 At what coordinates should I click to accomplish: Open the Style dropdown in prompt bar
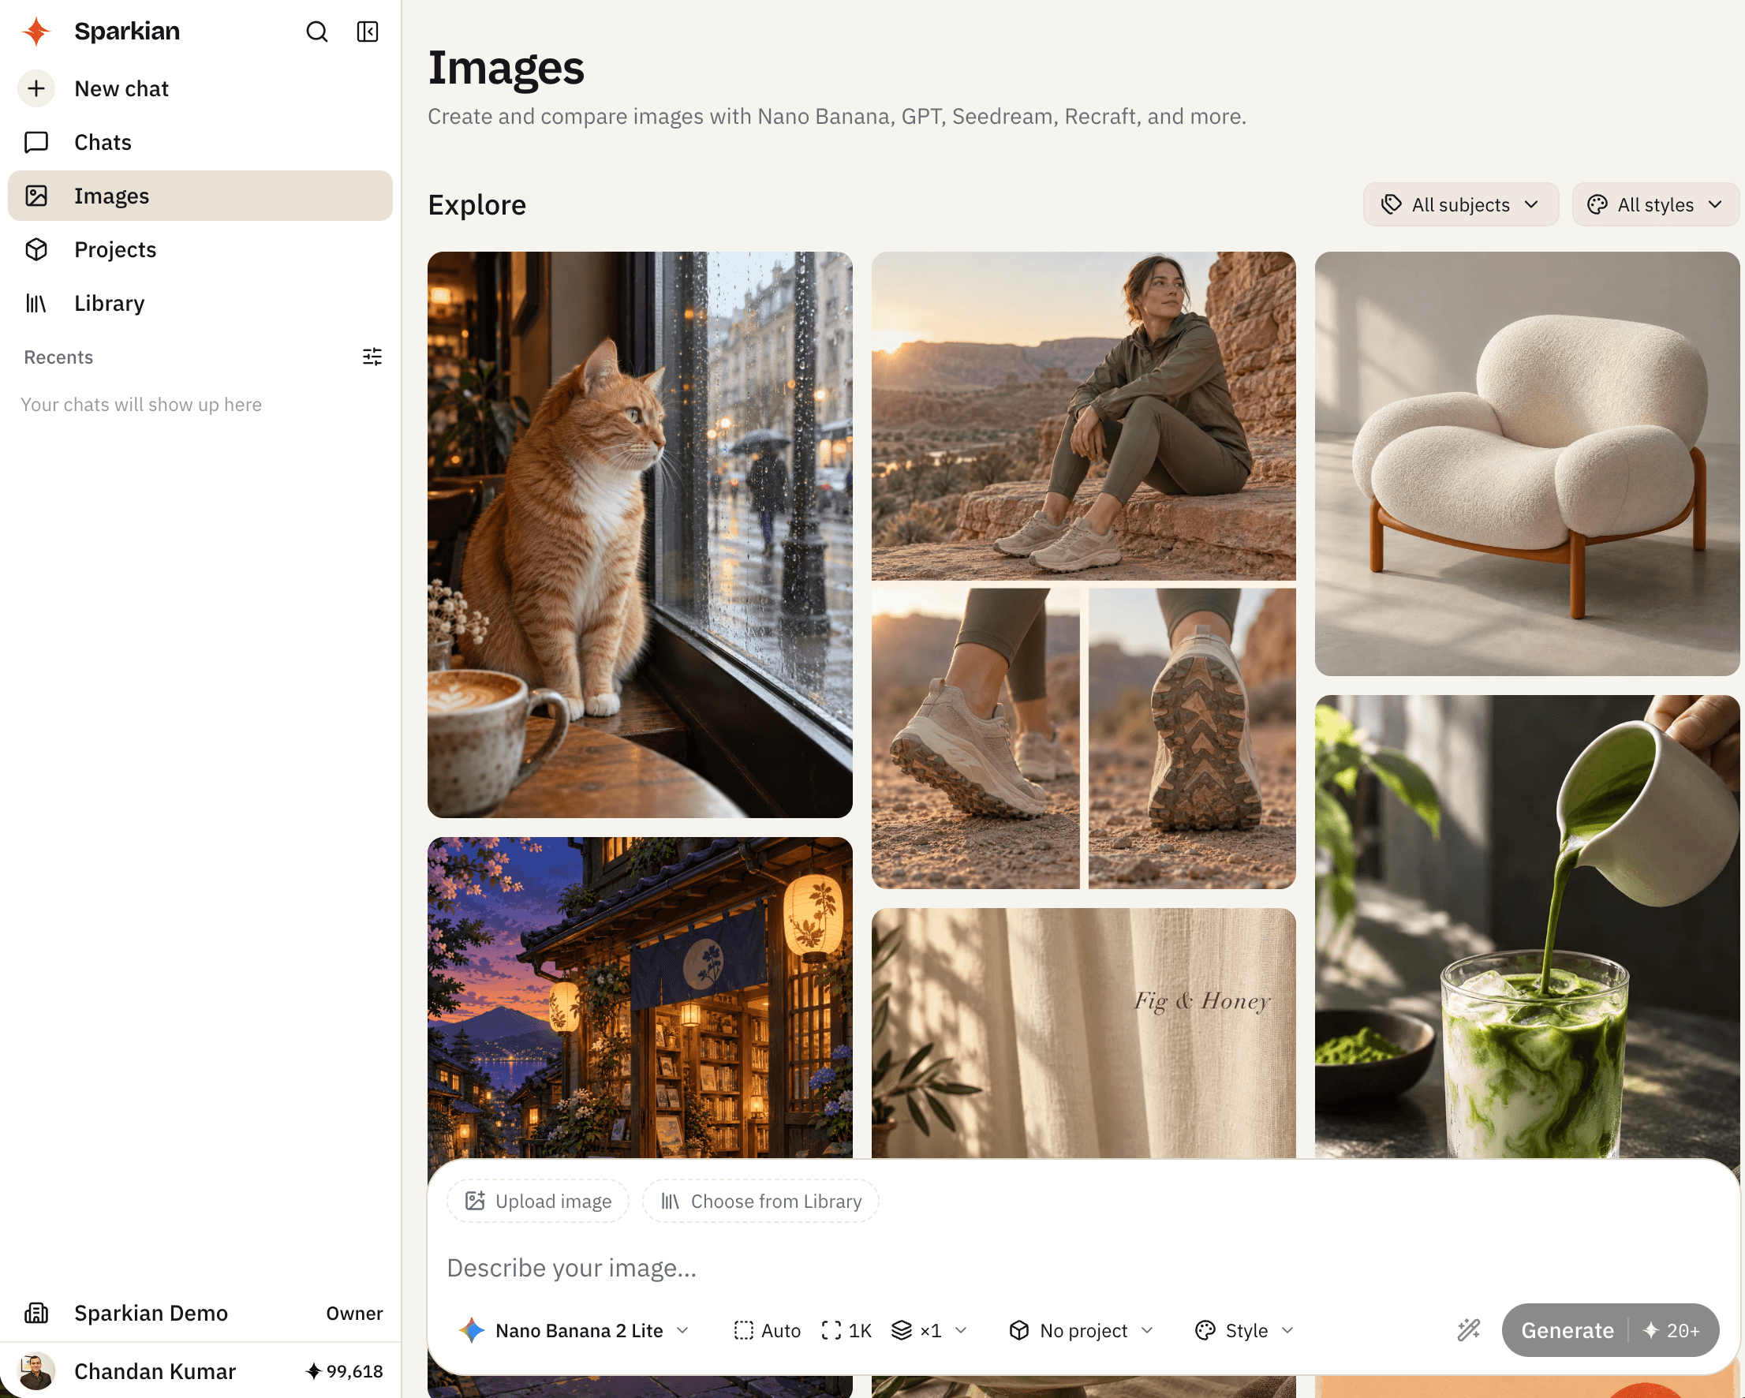1245,1331
